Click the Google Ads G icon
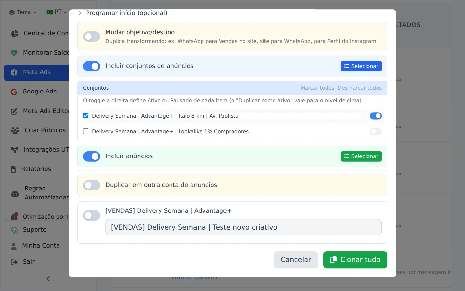Image resolution: width=465 pixels, height=291 pixels. click(14, 92)
